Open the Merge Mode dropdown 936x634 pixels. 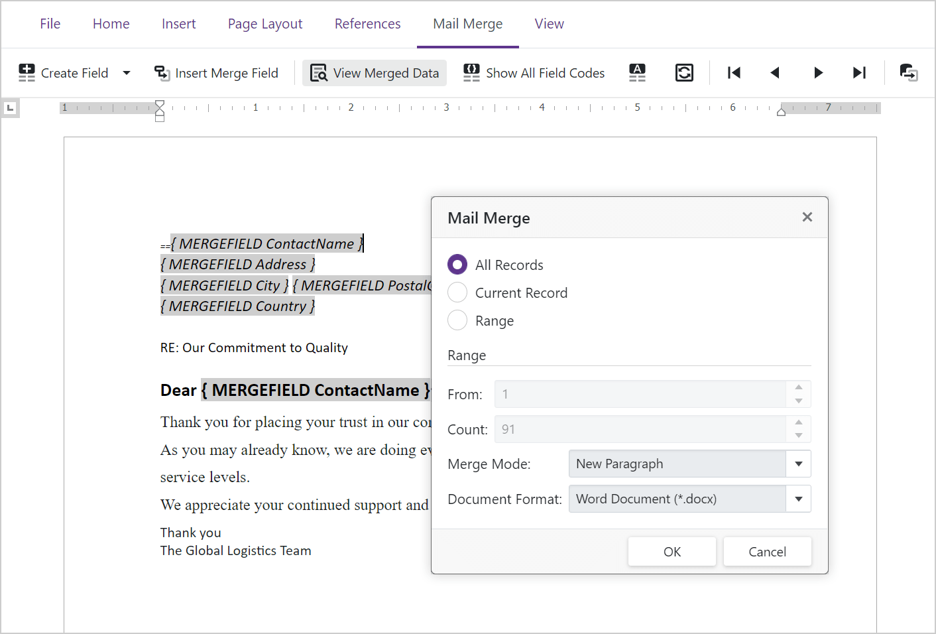pos(798,464)
